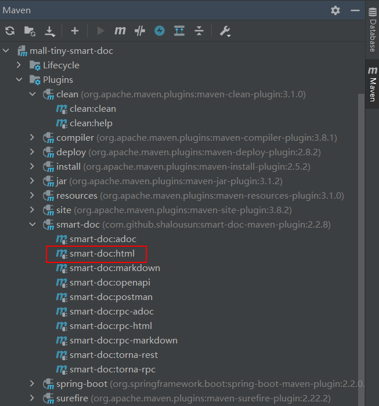Click the mall-tiny-smart-doc project icon
The image size is (379, 406).
22,51
